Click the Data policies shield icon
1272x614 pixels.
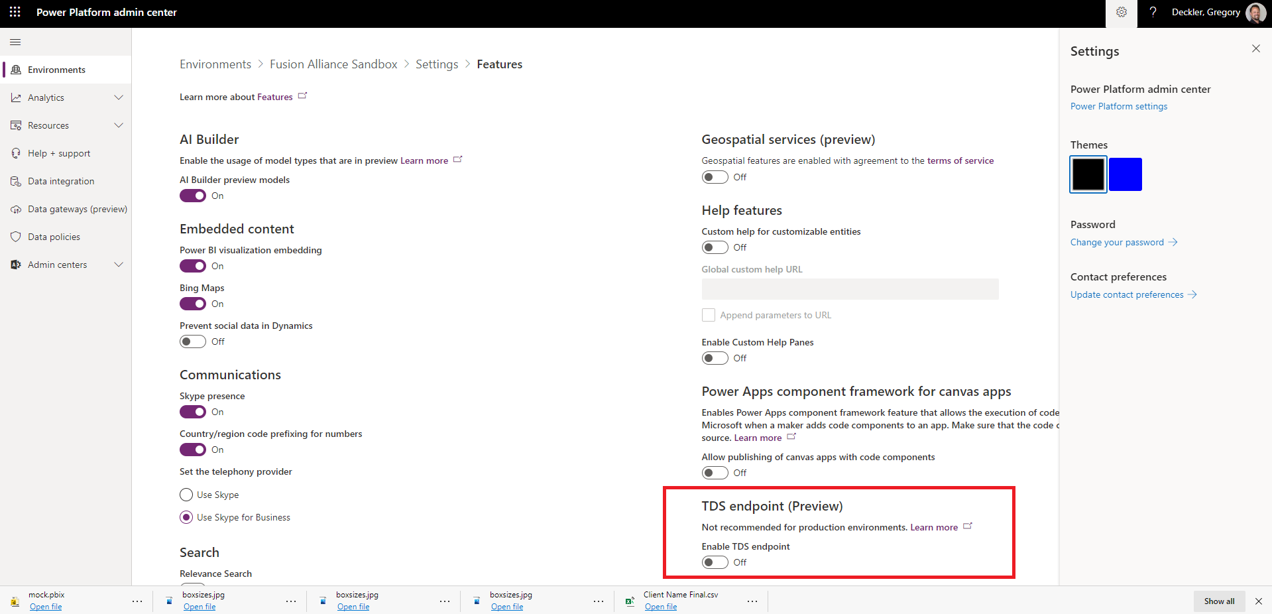pos(16,237)
